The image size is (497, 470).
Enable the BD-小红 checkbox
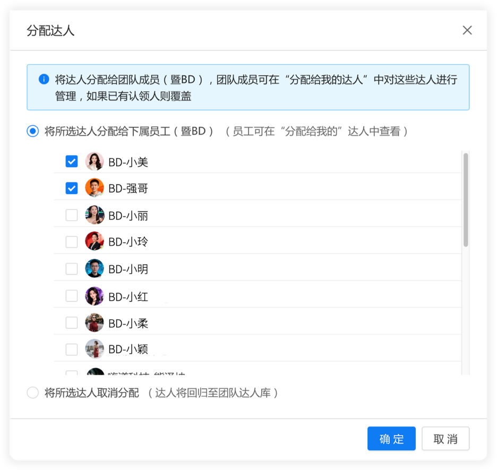pos(72,296)
